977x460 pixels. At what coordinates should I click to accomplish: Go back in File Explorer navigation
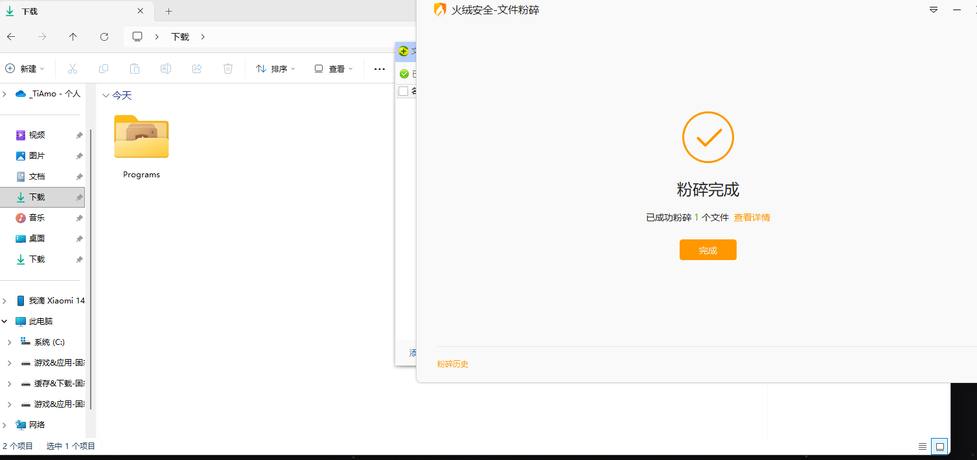(x=11, y=37)
